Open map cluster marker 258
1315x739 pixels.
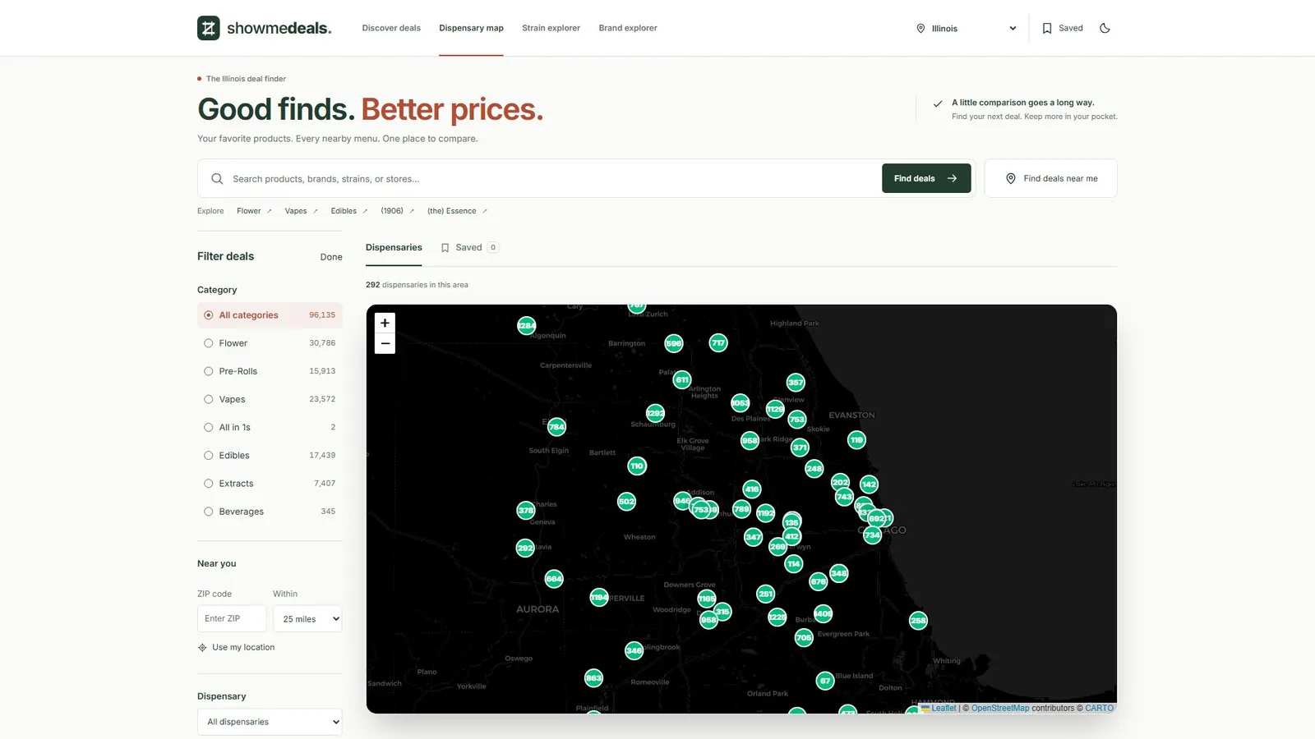coord(918,620)
